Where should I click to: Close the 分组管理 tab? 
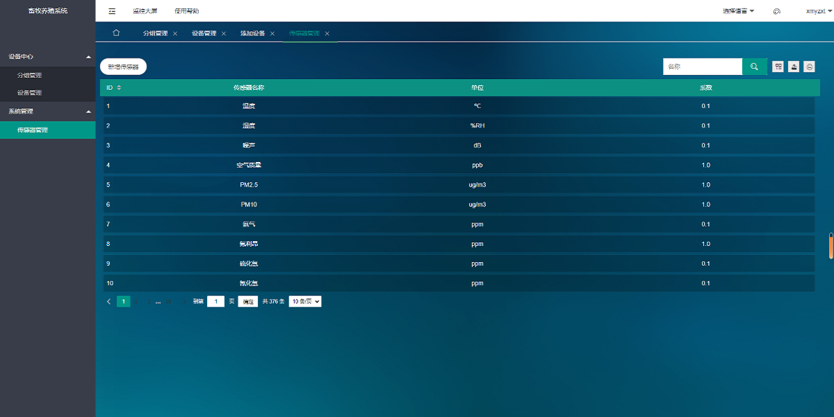[175, 33]
